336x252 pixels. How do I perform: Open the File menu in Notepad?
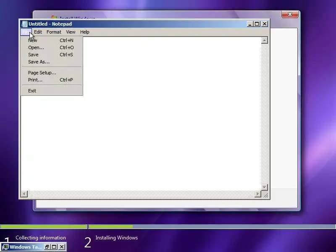click(x=26, y=32)
